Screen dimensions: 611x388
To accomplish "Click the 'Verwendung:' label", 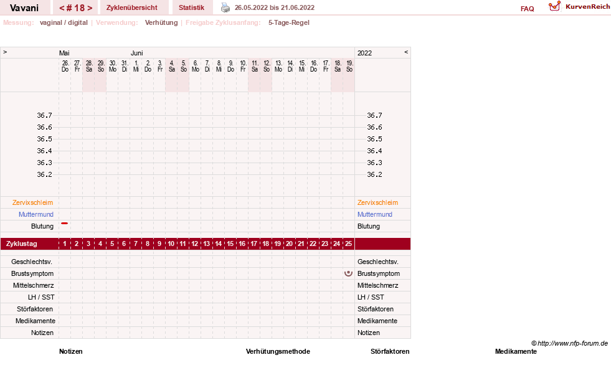I will (117, 22).
